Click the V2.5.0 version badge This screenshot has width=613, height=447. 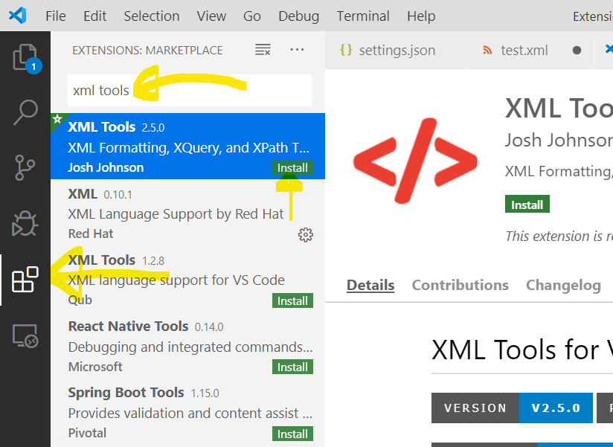click(x=556, y=408)
